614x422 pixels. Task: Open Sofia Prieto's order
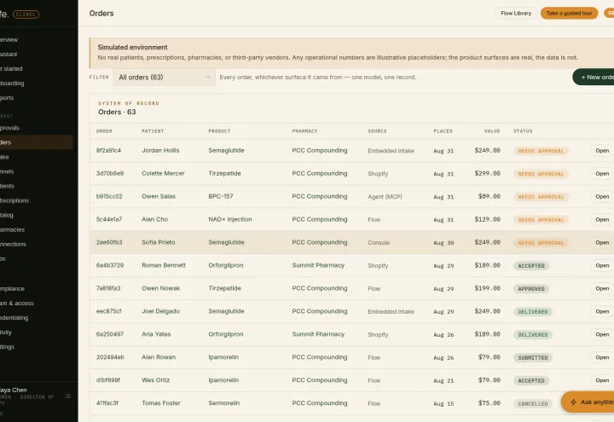tap(602, 243)
